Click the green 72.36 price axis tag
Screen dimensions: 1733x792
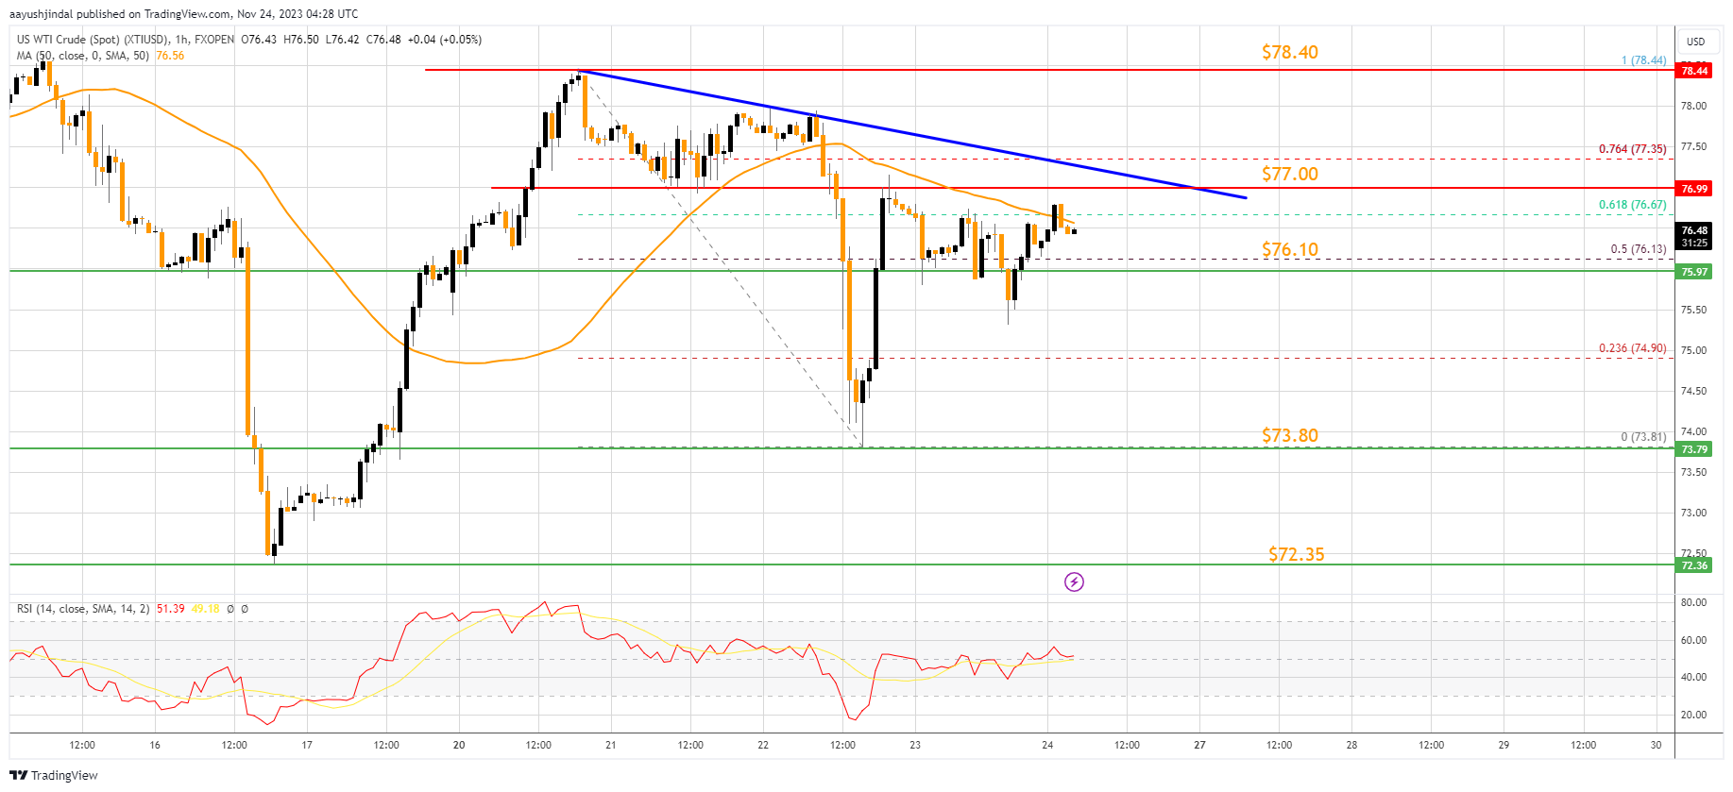coord(1694,565)
